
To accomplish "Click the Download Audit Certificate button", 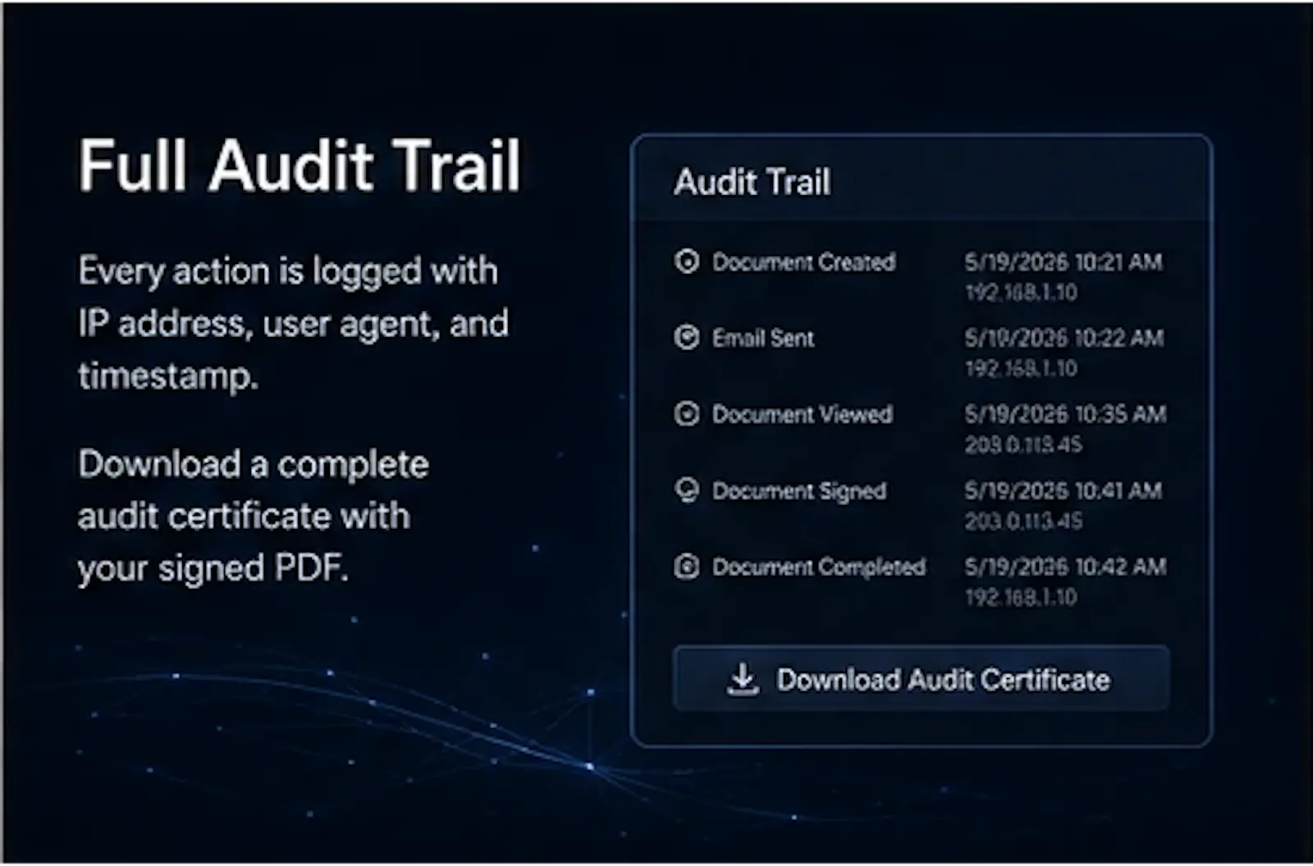I will point(921,679).
